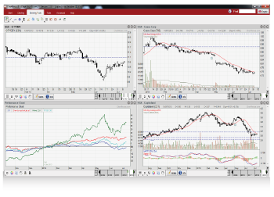This screenshot has width=274, height=197.
Task: Select the Drawing Tools tab
Action: (x=35, y=13)
